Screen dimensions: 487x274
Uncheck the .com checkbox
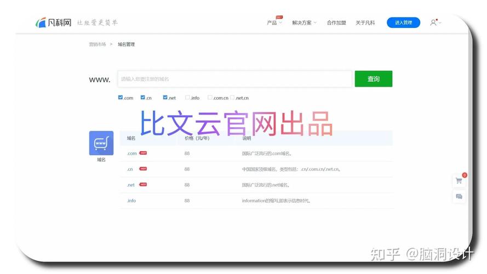click(x=120, y=97)
